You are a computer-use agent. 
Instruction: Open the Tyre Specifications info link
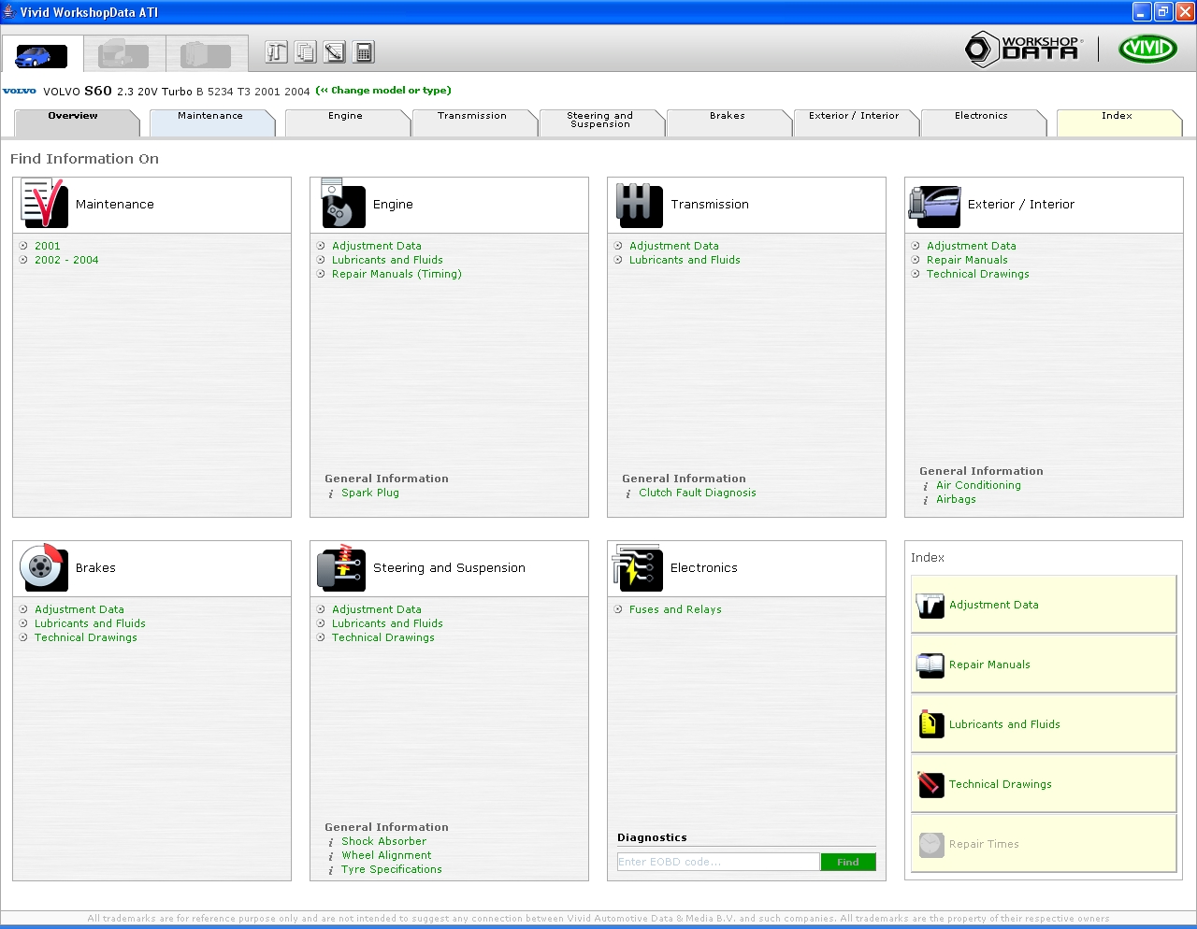(392, 869)
